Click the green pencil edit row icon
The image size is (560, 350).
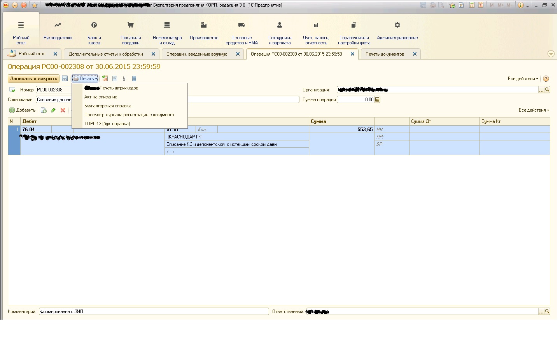coord(53,110)
